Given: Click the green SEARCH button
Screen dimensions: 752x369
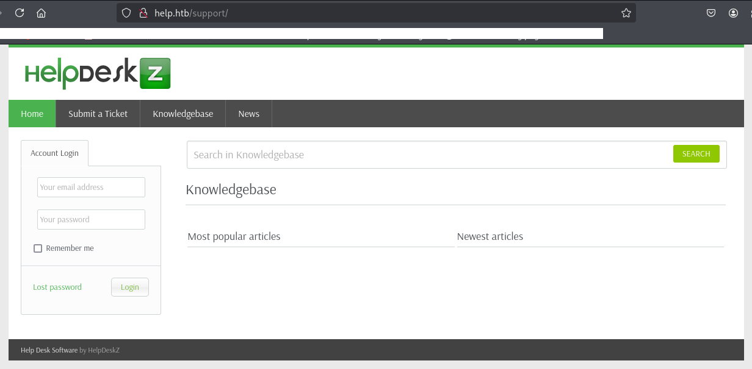Looking at the screenshot, I should pyautogui.click(x=696, y=154).
